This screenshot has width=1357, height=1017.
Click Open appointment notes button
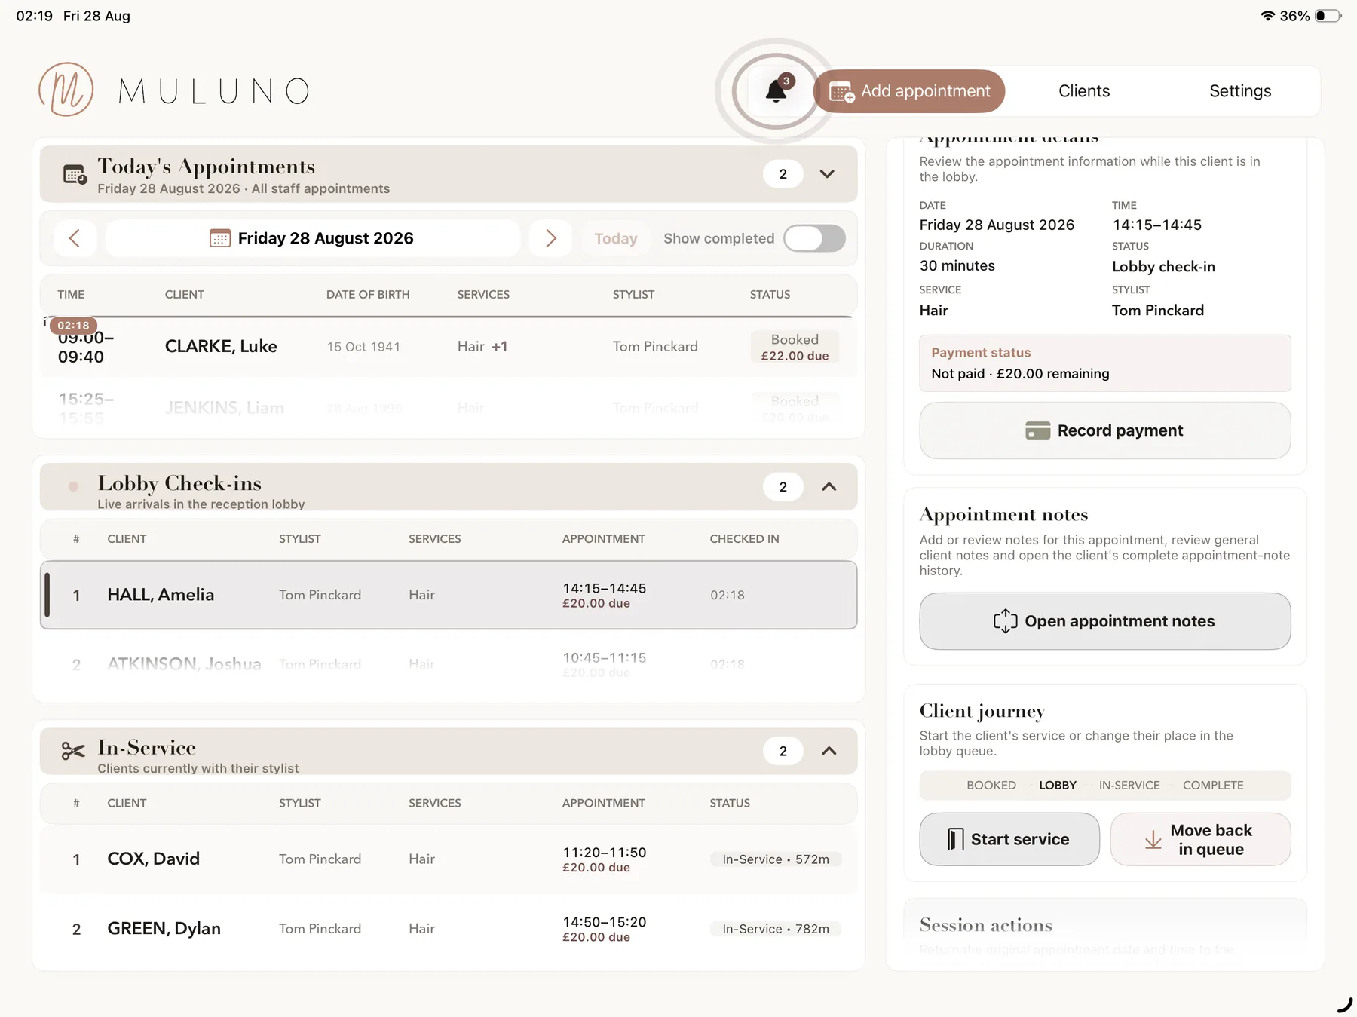1104,621
